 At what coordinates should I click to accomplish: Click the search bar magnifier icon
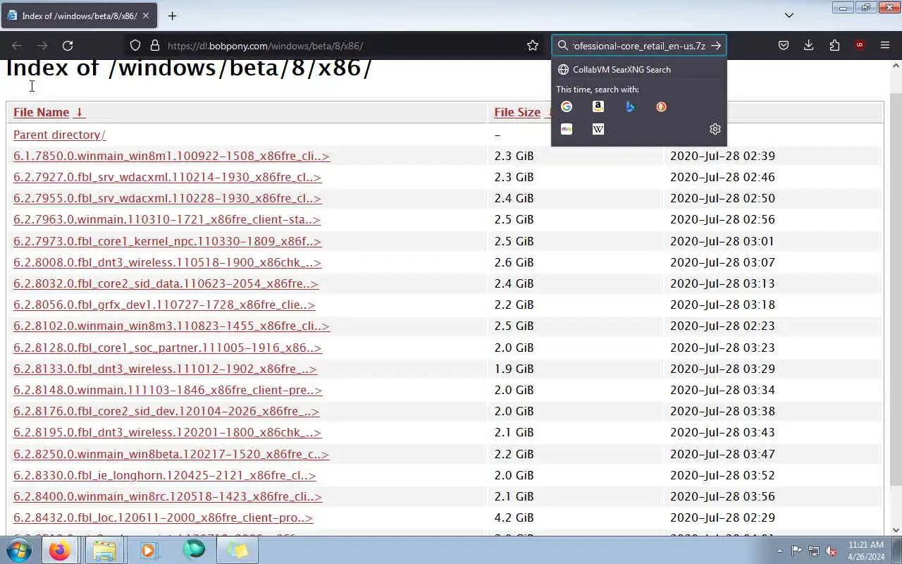[x=563, y=46]
